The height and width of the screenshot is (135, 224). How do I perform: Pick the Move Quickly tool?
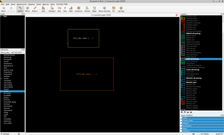pos(104,9)
